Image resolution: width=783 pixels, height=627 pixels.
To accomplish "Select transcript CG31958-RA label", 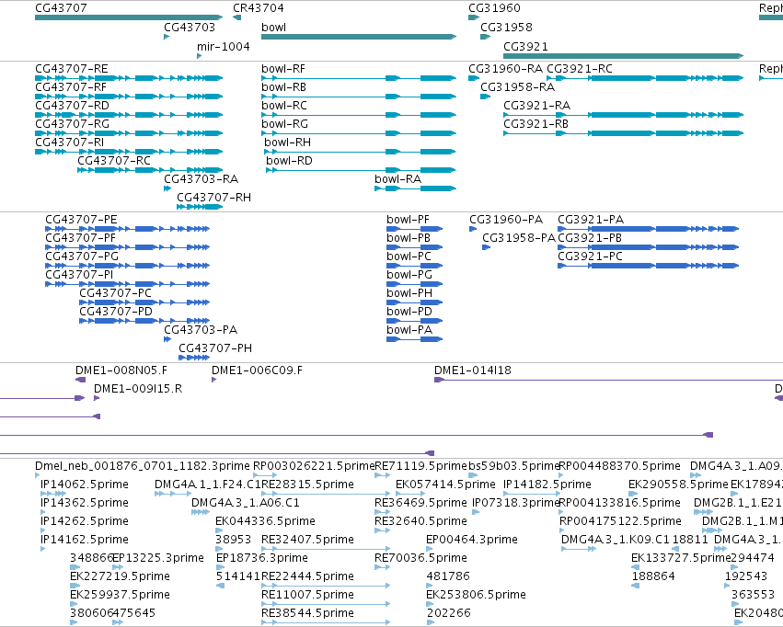I will (x=517, y=87).
